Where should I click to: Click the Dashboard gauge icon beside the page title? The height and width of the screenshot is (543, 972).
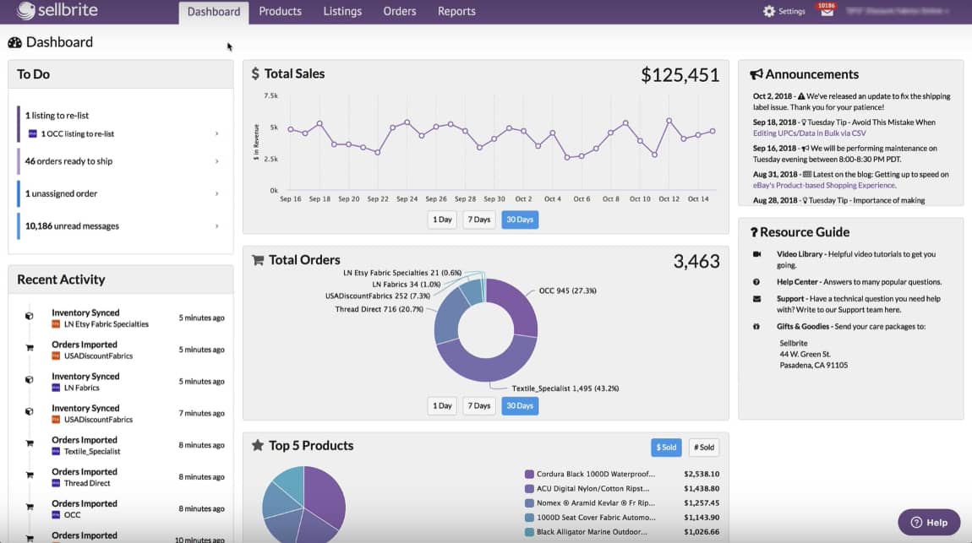point(15,42)
